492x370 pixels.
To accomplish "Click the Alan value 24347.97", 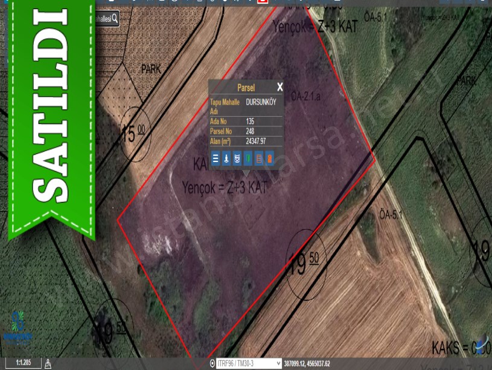I will (x=255, y=141).
